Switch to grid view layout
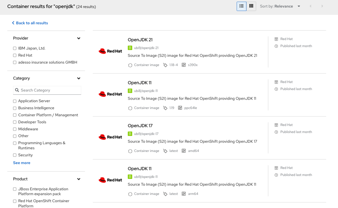Viewport: 338px width, 208px height. pyautogui.click(x=251, y=6)
